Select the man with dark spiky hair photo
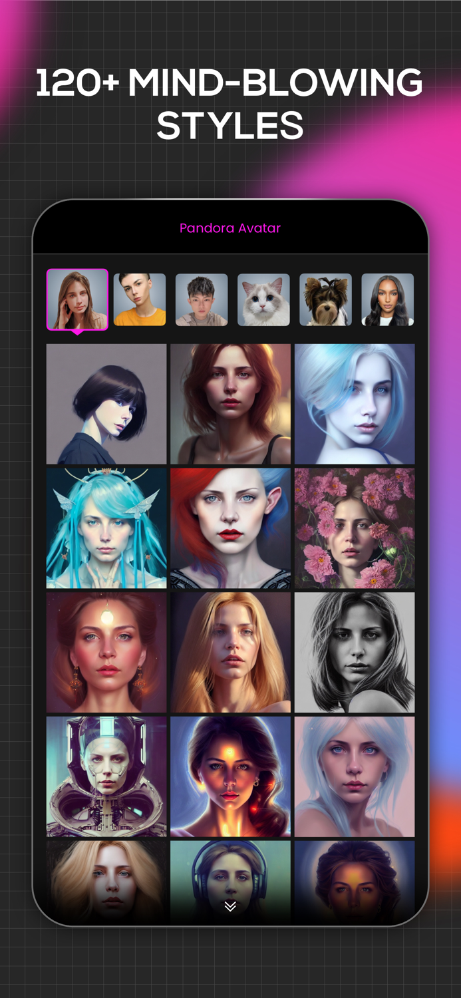Image resolution: width=461 pixels, height=998 pixels. pyautogui.click(x=202, y=299)
